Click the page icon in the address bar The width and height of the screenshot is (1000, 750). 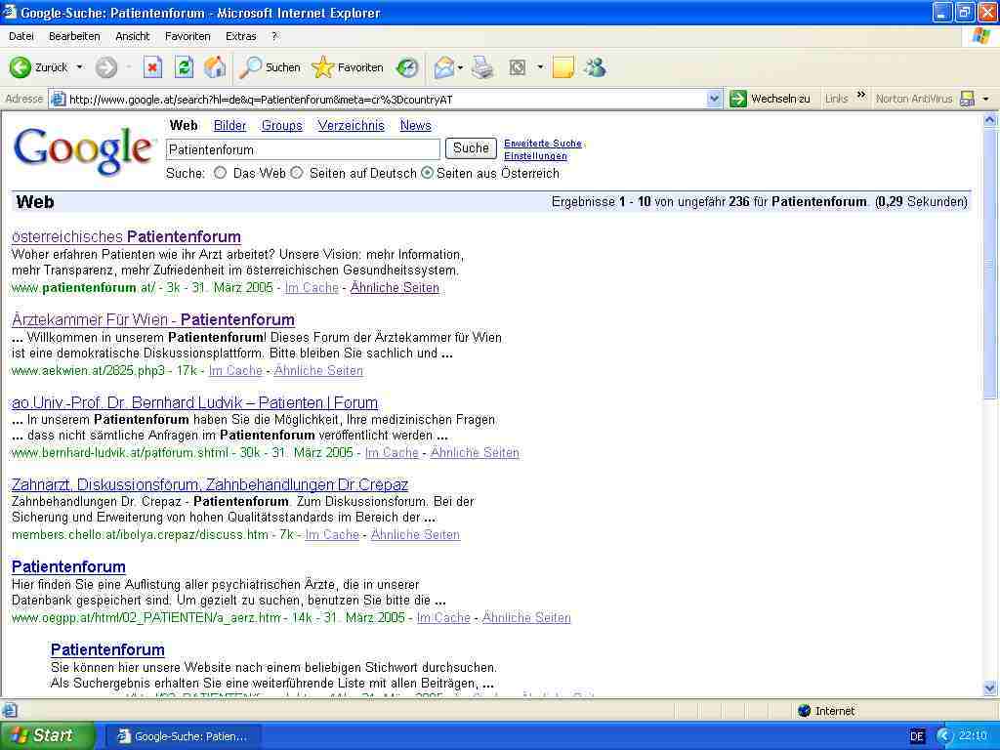[58, 99]
